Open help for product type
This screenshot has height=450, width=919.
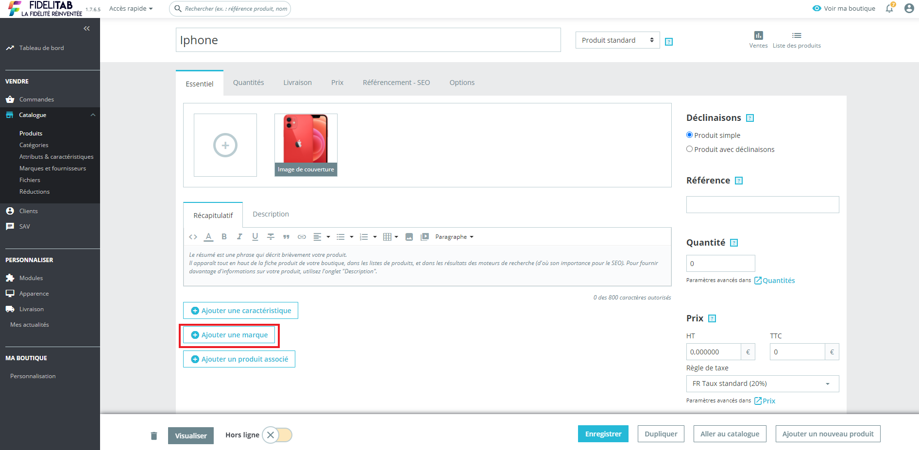point(669,42)
